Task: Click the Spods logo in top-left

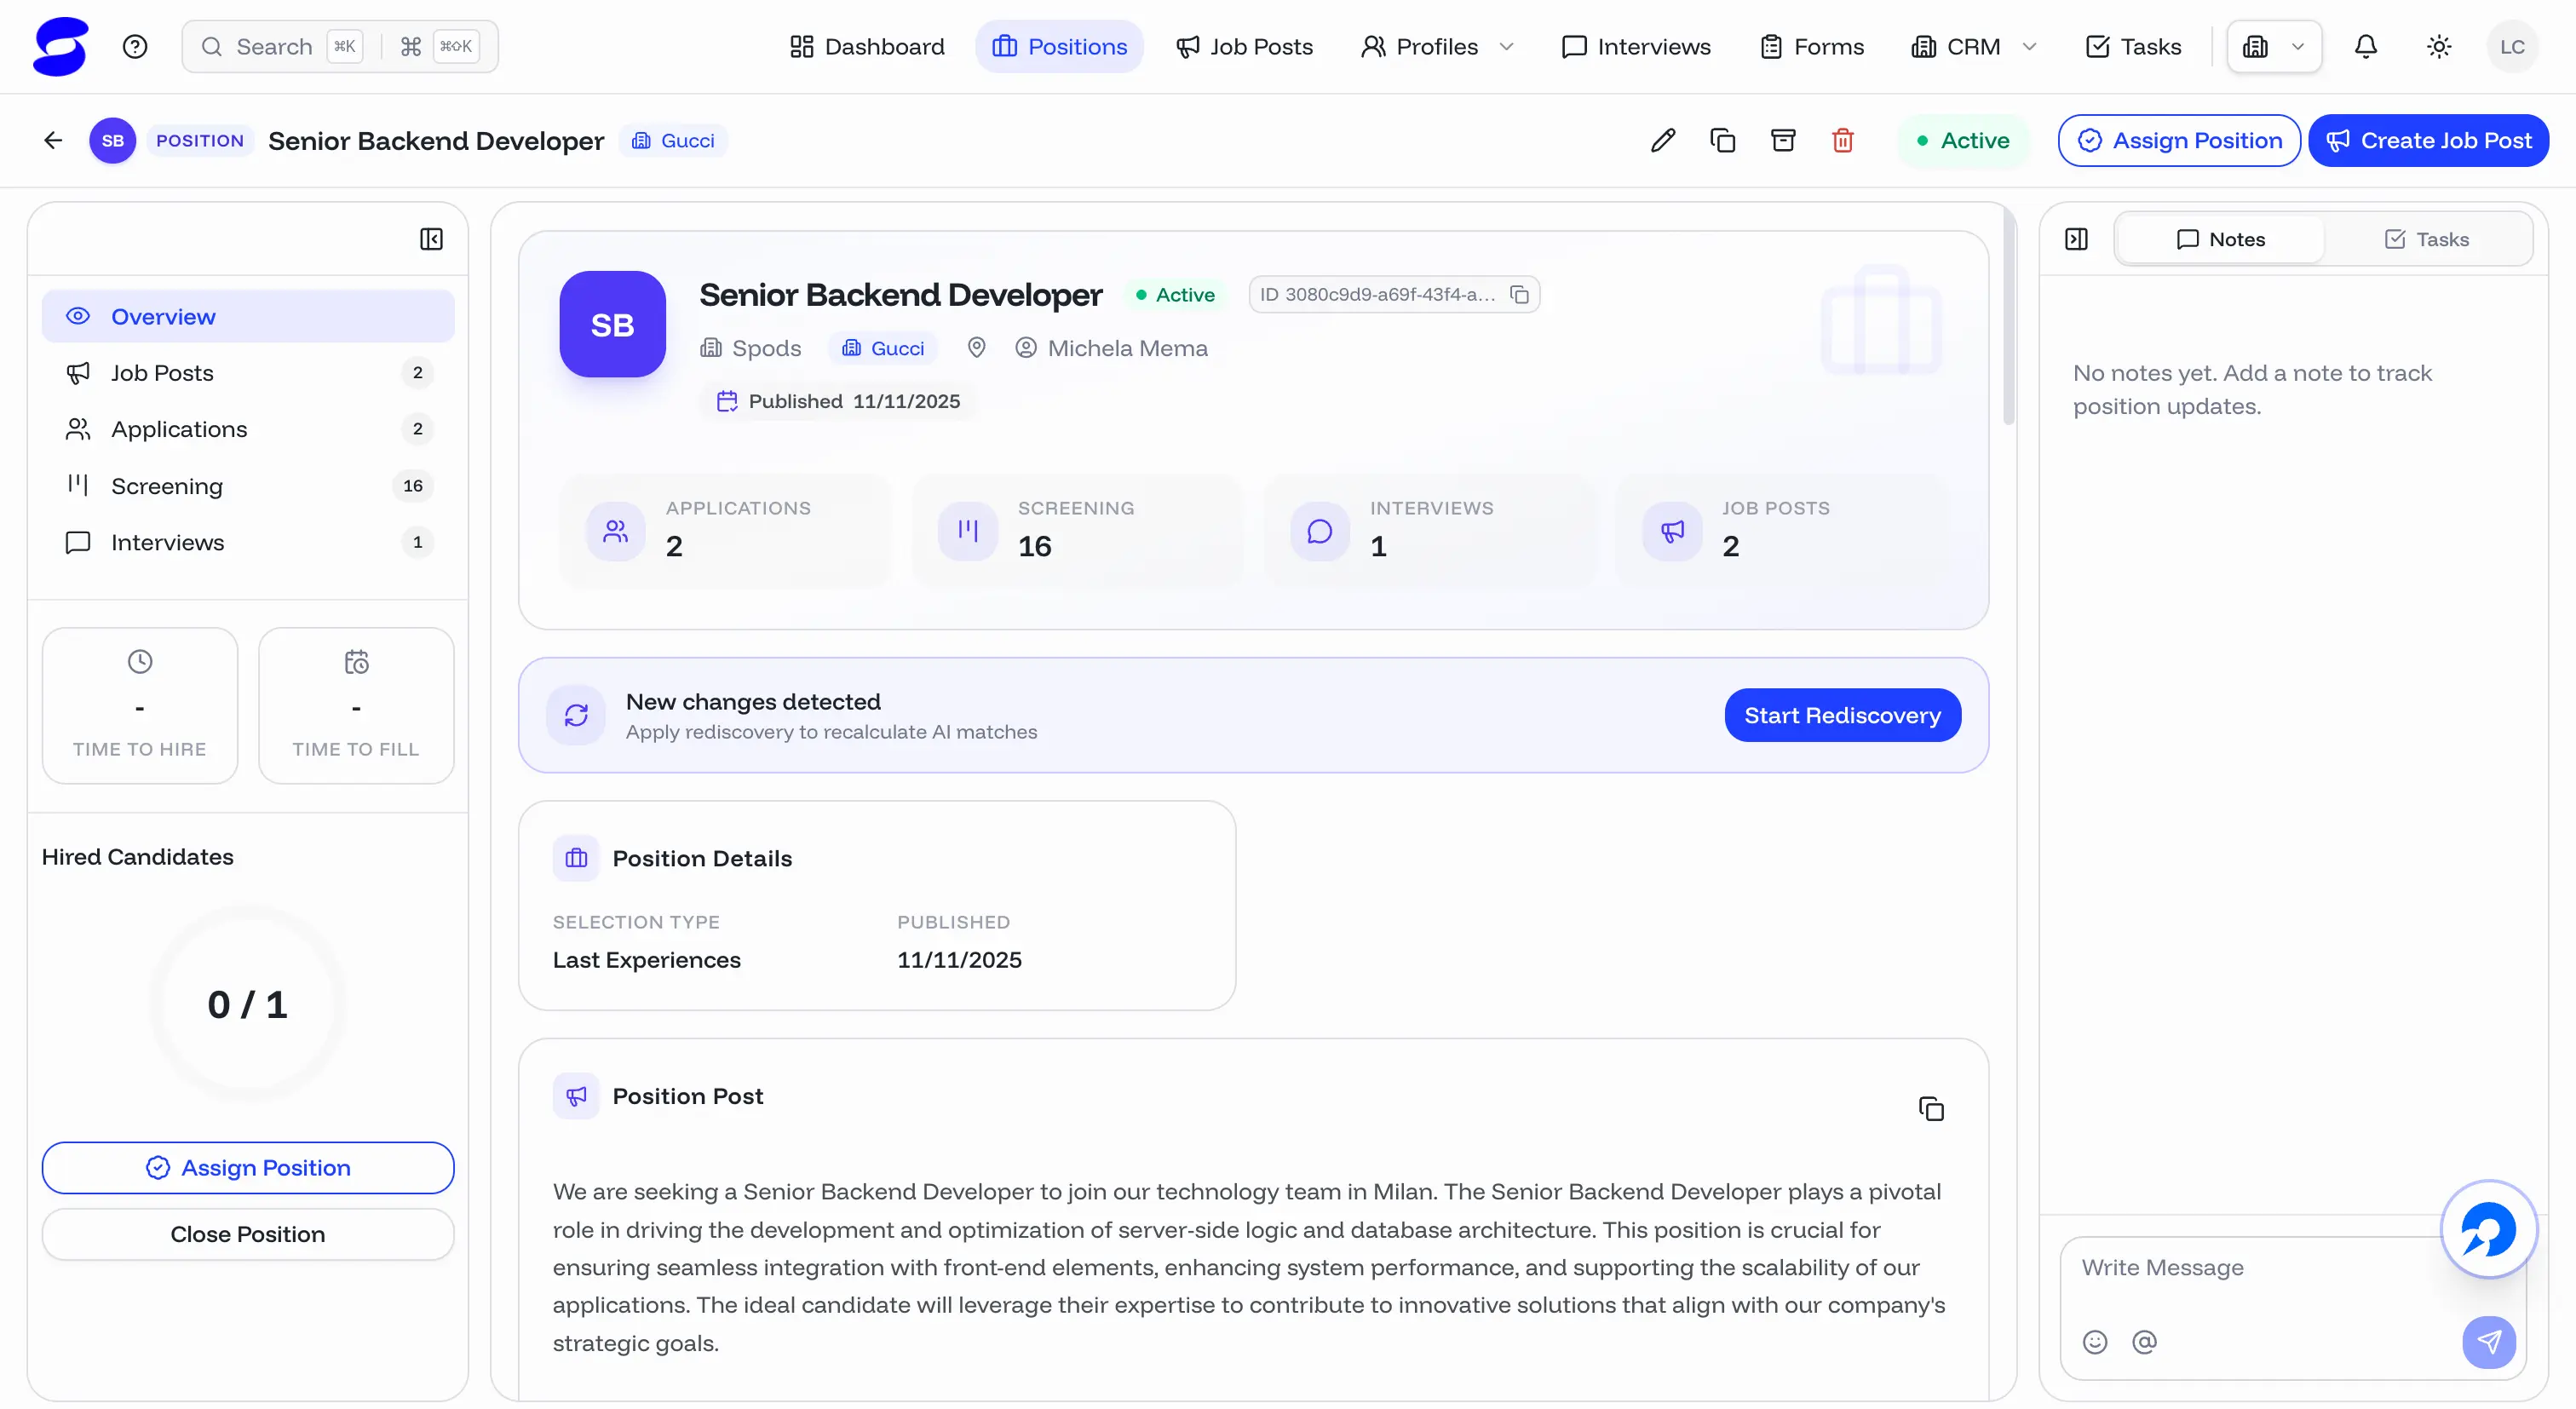Action: 61,47
